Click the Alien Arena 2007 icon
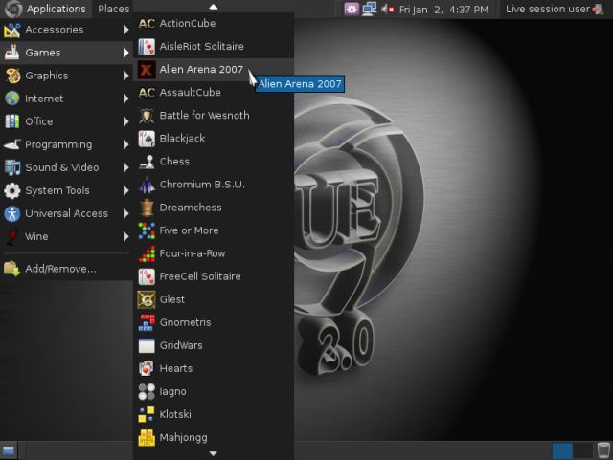The width and height of the screenshot is (613, 460). coord(147,70)
